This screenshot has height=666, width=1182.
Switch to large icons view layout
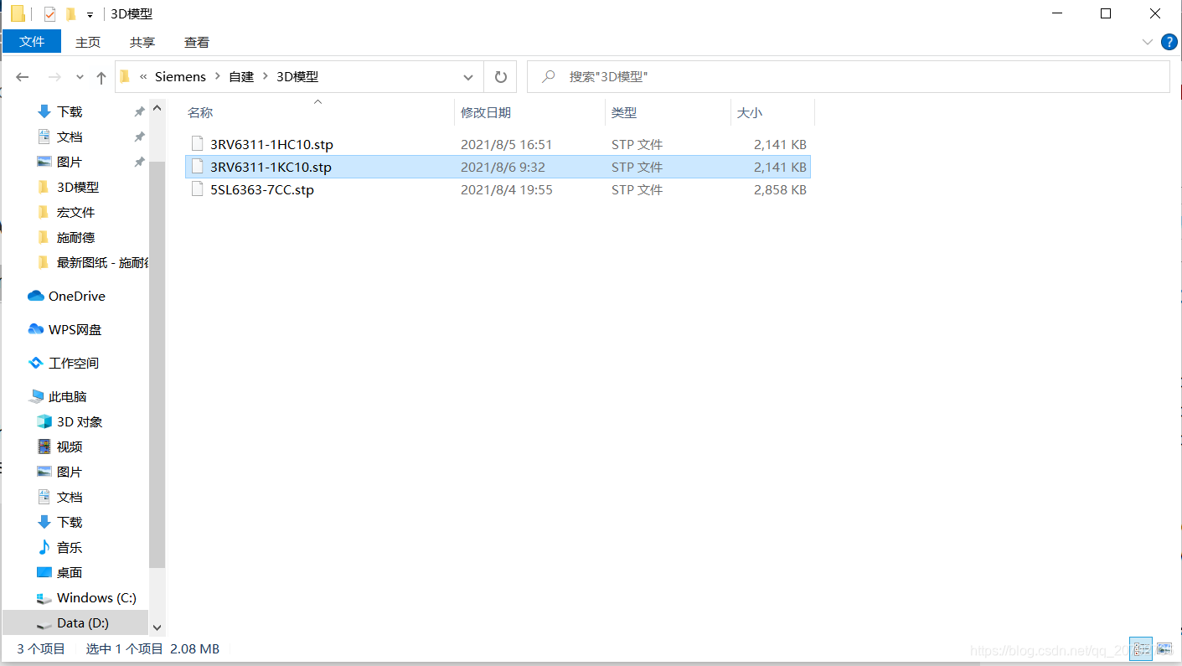pos(1164,648)
